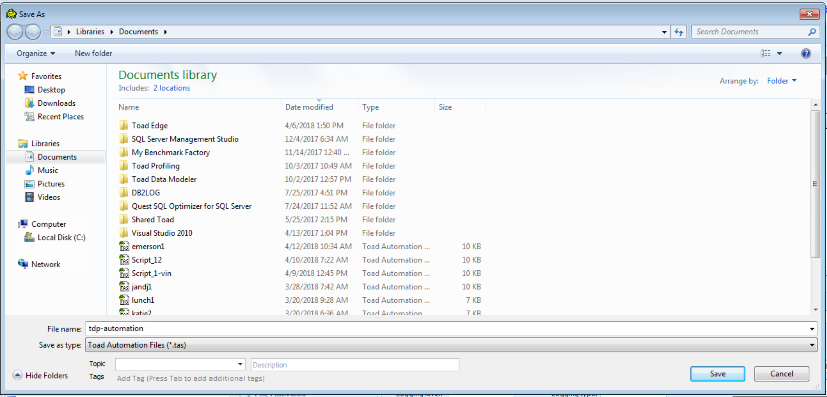Screen dimensions: 827x397
Task: Click Libraries in the address bar breadcrumb
Action: pyautogui.click(x=90, y=32)
